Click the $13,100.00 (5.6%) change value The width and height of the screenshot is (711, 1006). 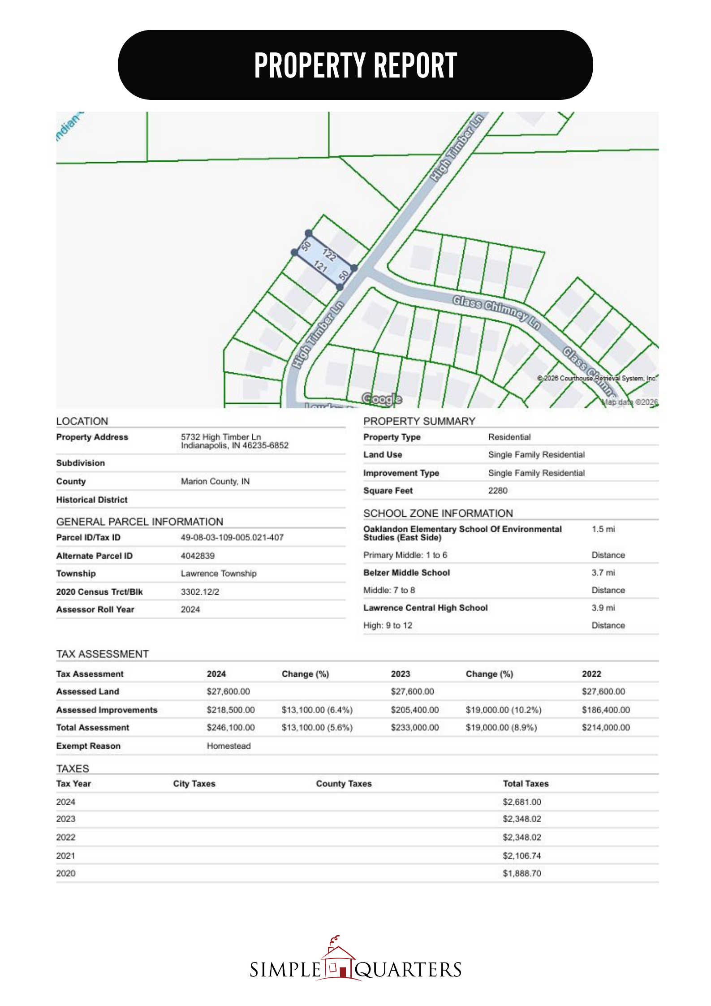[317, 727]
